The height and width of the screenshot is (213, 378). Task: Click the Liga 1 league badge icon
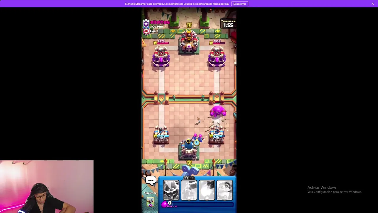coord(146,31)
